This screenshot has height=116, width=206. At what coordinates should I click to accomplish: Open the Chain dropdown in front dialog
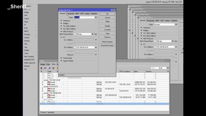point(96,17)
